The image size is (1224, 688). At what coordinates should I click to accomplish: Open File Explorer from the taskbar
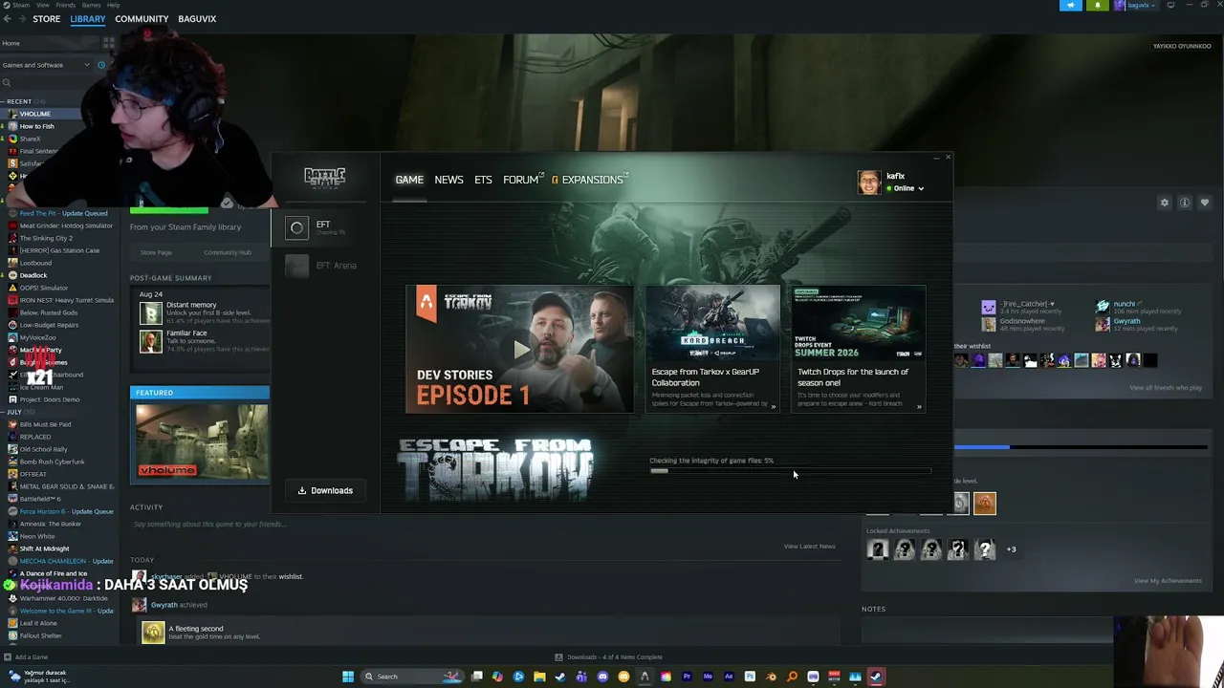pos(539,677)
